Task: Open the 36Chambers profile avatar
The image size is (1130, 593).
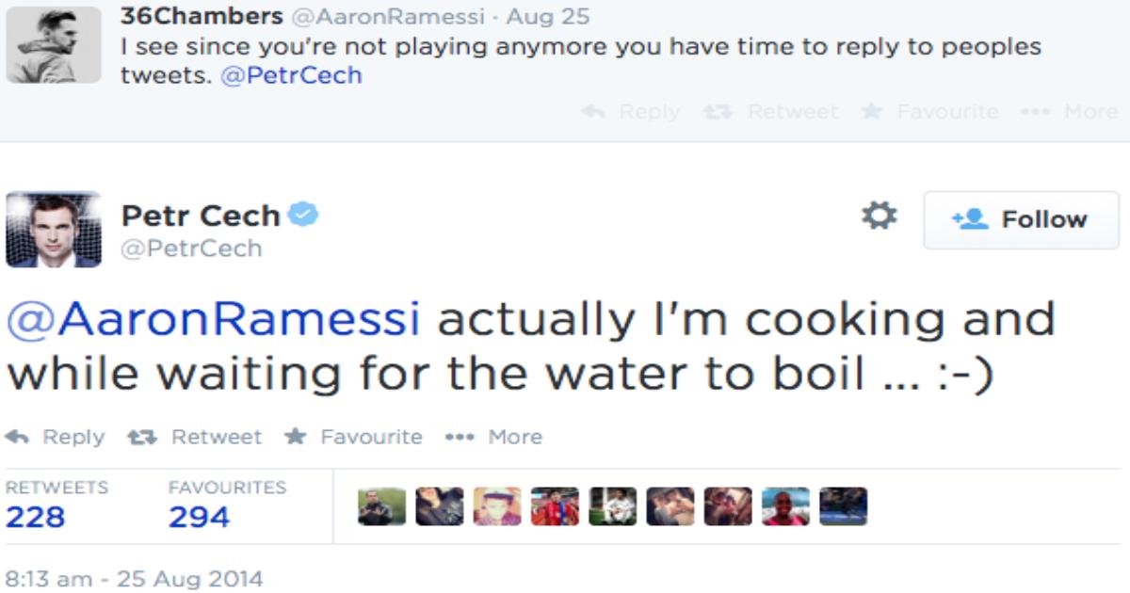Action: point(54,44)
